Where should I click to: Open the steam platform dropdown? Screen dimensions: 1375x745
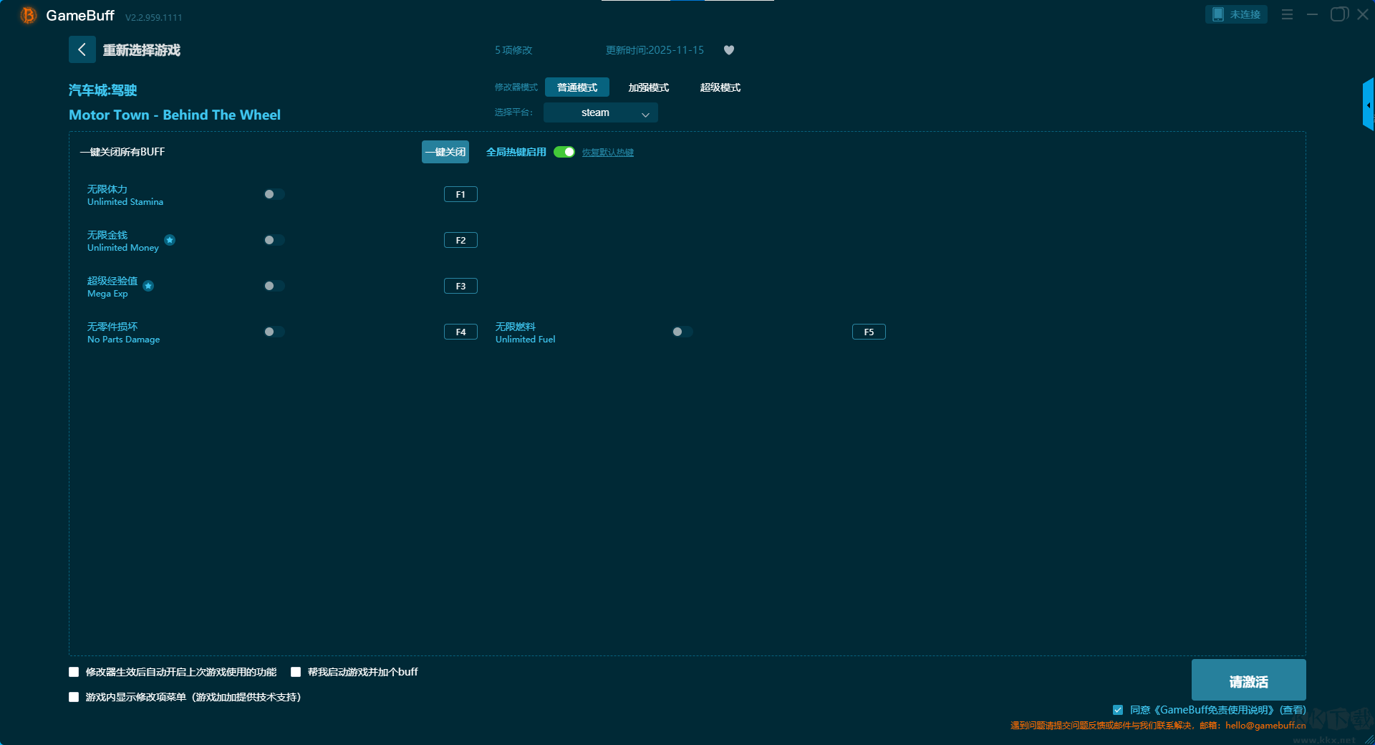[600, 112]
